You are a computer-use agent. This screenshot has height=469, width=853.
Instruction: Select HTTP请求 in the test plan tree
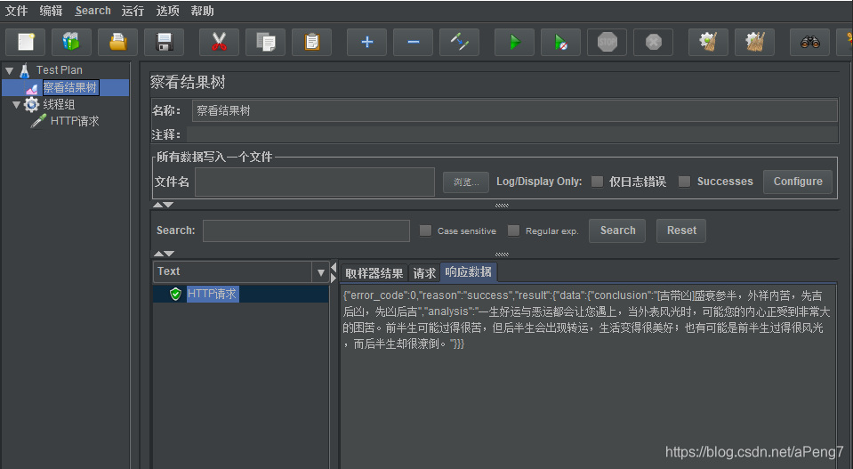pos(75,121)
